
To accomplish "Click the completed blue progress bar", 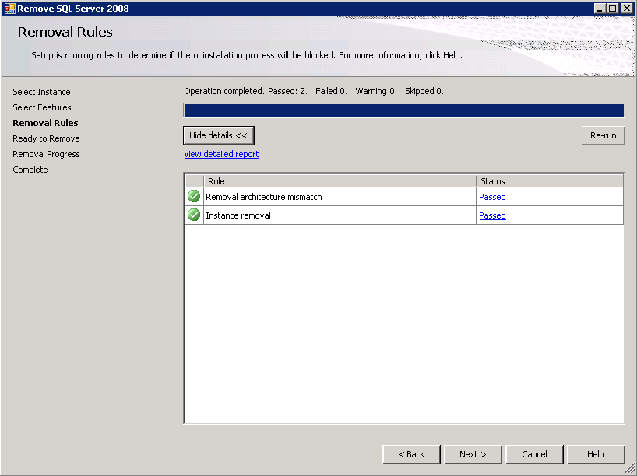I will tap(404, 110).
